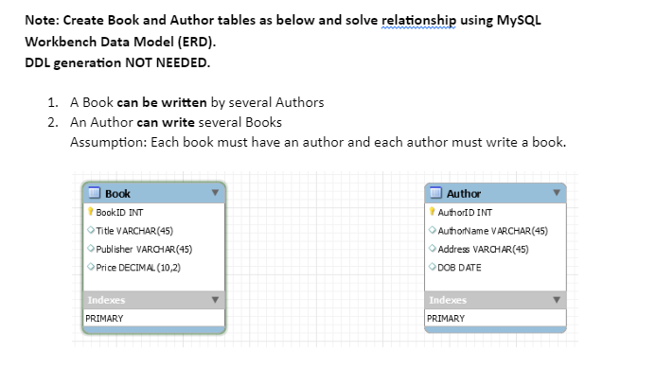Click the line starting with Assumption
This screenshot has height=369, width=656.
coord(318,143)
